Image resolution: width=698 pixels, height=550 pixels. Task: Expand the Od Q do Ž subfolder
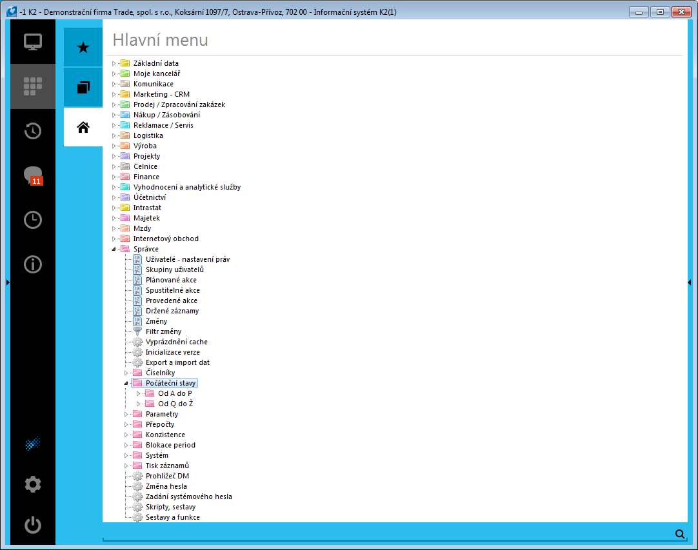coord(139,404)
